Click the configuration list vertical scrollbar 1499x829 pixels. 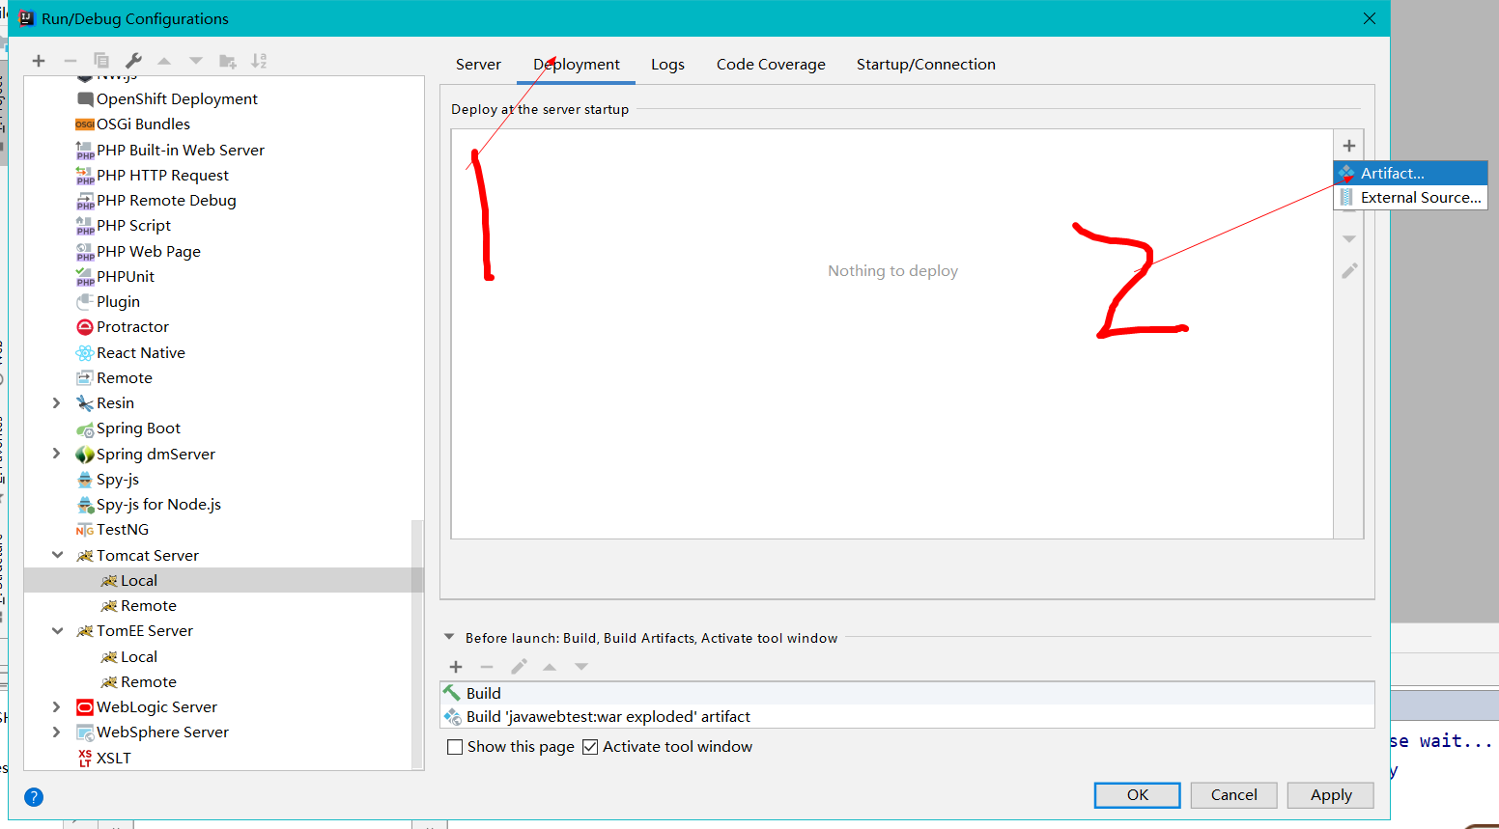pyautogui.click(x=417, y=645)
